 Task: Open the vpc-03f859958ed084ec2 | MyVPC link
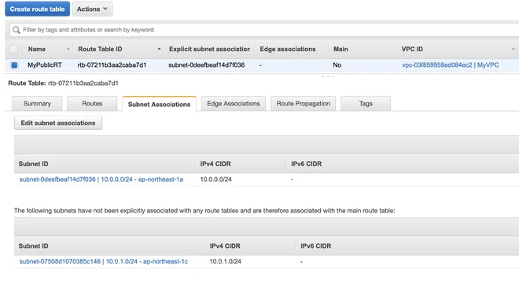[x=451, y=65]
